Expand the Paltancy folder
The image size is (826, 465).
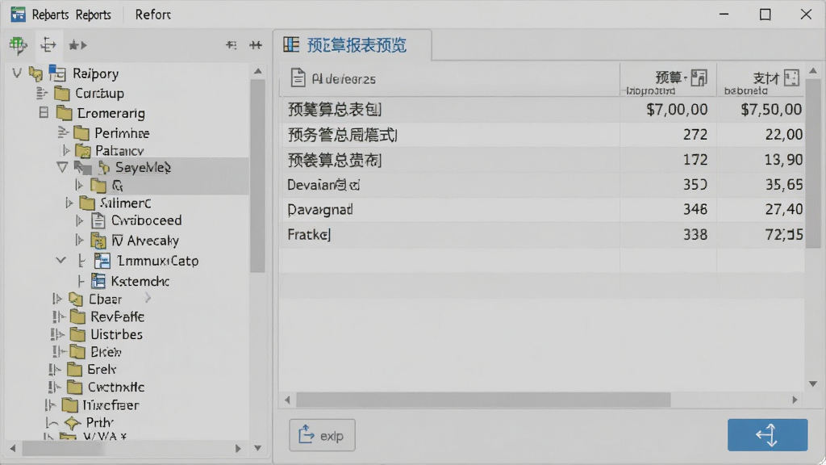66,151
